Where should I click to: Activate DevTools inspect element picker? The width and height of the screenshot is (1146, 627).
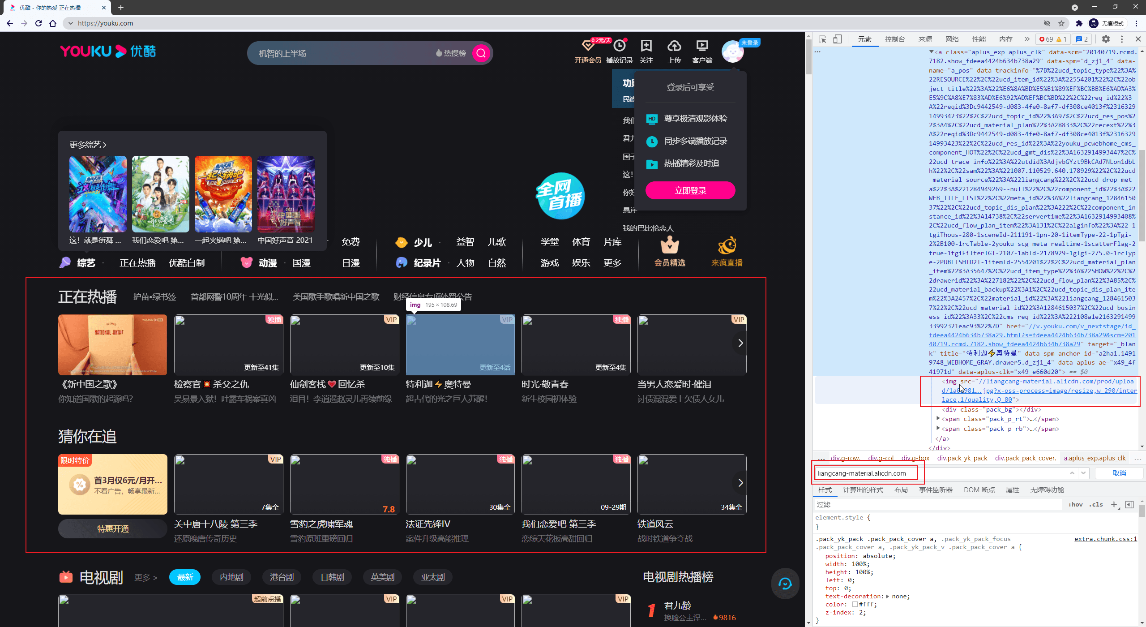(x=822, y=39)
